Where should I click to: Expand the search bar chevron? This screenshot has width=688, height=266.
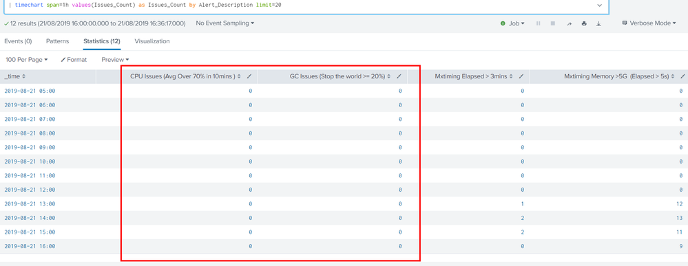pyautogui.click(x=599, y=5)
